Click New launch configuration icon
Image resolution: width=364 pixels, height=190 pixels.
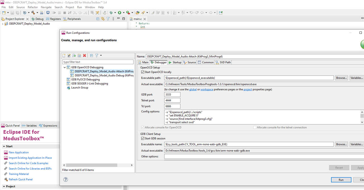64,55
